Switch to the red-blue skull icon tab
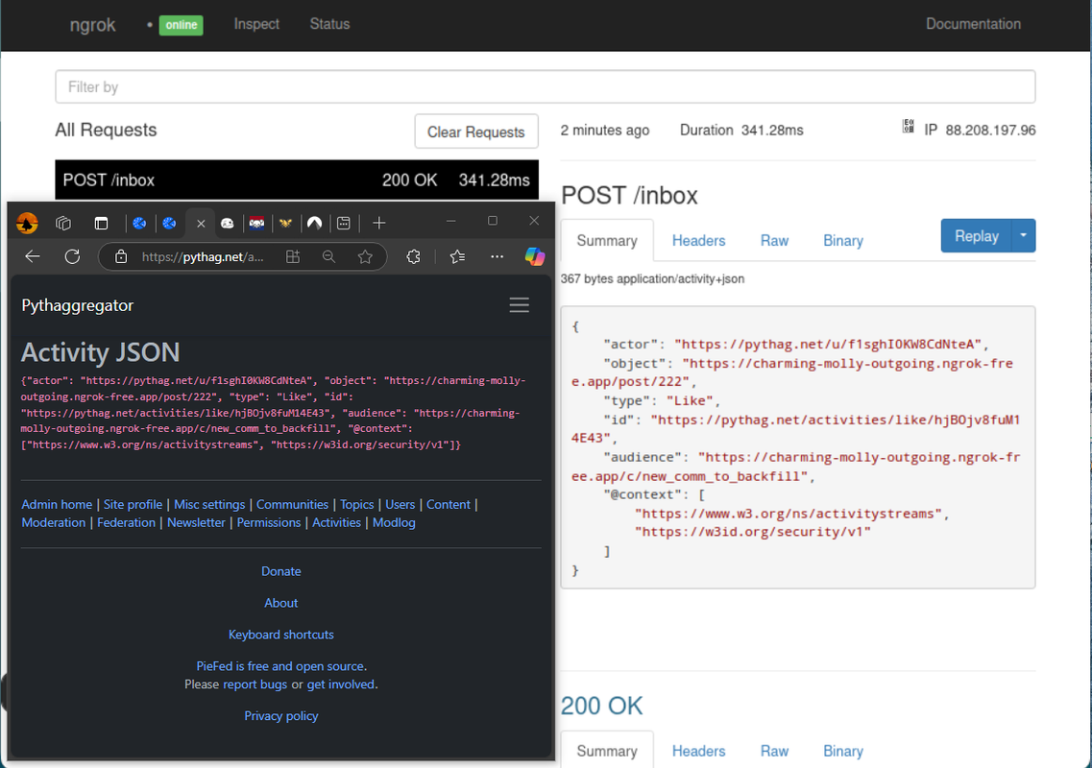The height and width of the screenshot is (768, 1092). pos(257,223)
